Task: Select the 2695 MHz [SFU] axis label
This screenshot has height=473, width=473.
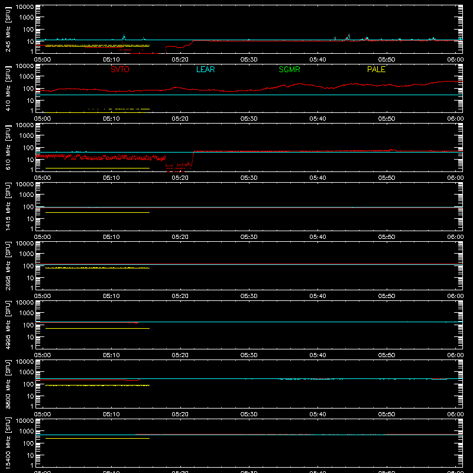Action: (x=8, y=265)
